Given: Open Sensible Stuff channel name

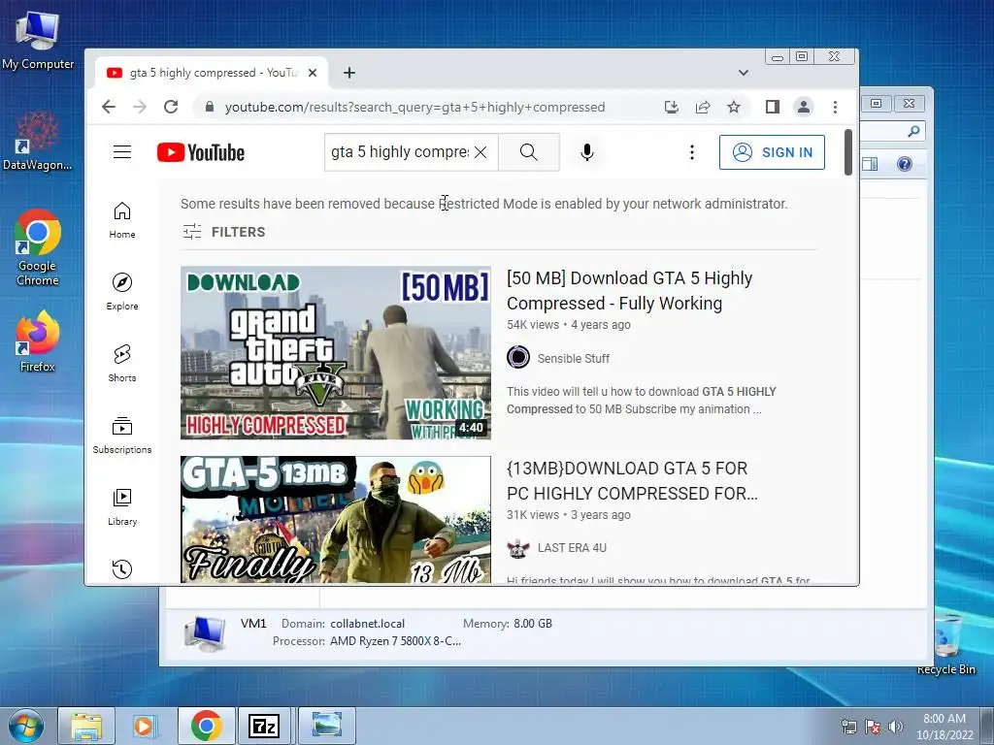Looking at the screenshot, I should (x=573, y=359).
